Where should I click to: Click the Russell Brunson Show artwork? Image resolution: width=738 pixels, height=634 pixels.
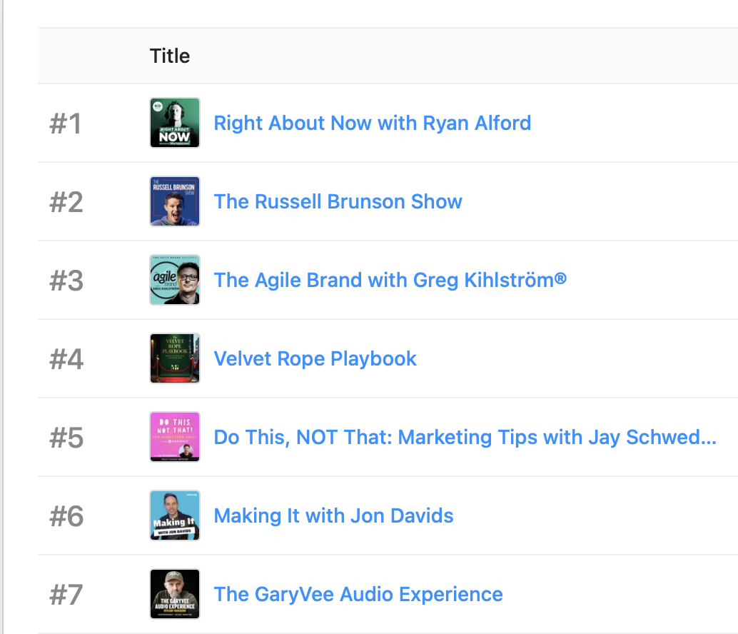[x=175, y=201]
